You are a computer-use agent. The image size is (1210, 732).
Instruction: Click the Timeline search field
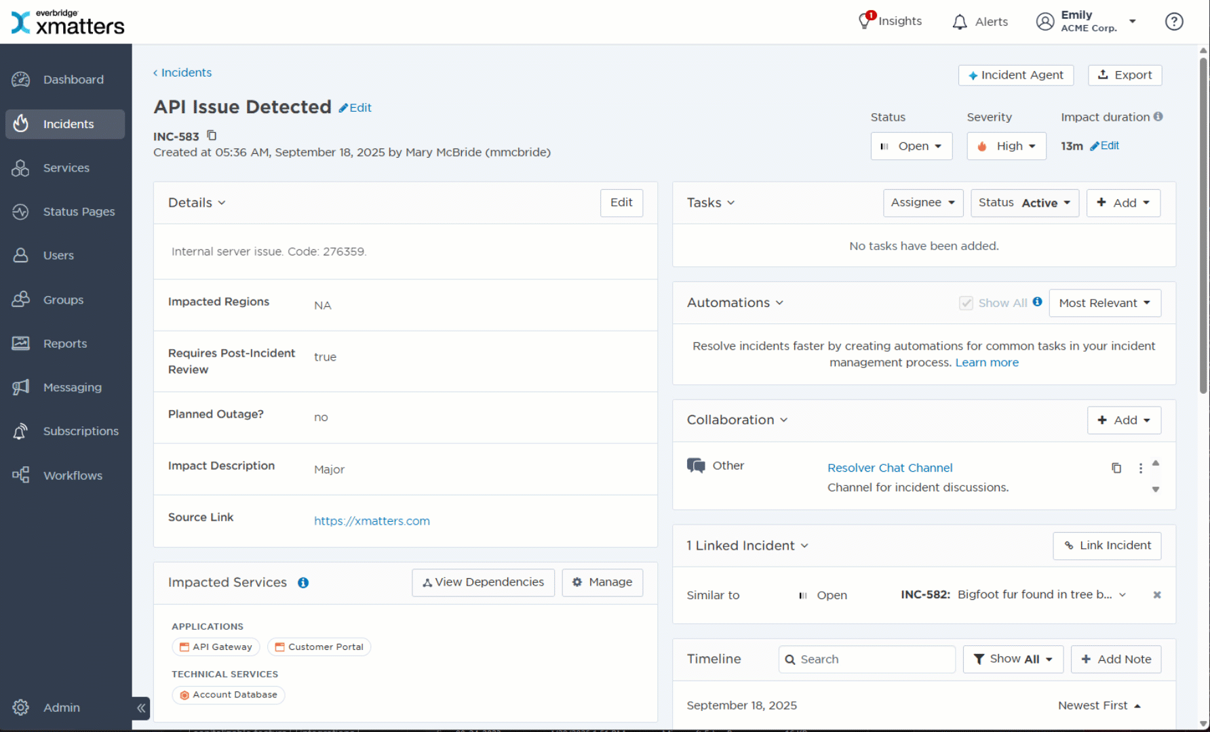pyautogui.click(x=867, y=659)
